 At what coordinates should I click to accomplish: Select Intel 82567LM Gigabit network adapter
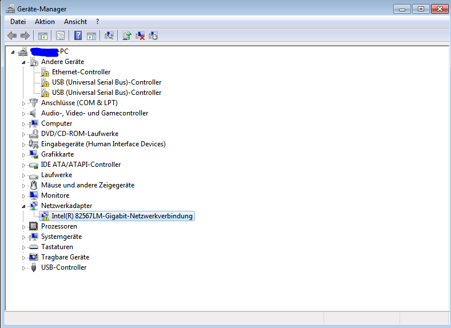click(x=122, y=216)
